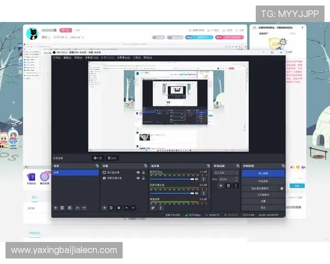Open the 工具(T) menu in OBS
This screenshot has height=264, width=330.
tap(136, 57)
